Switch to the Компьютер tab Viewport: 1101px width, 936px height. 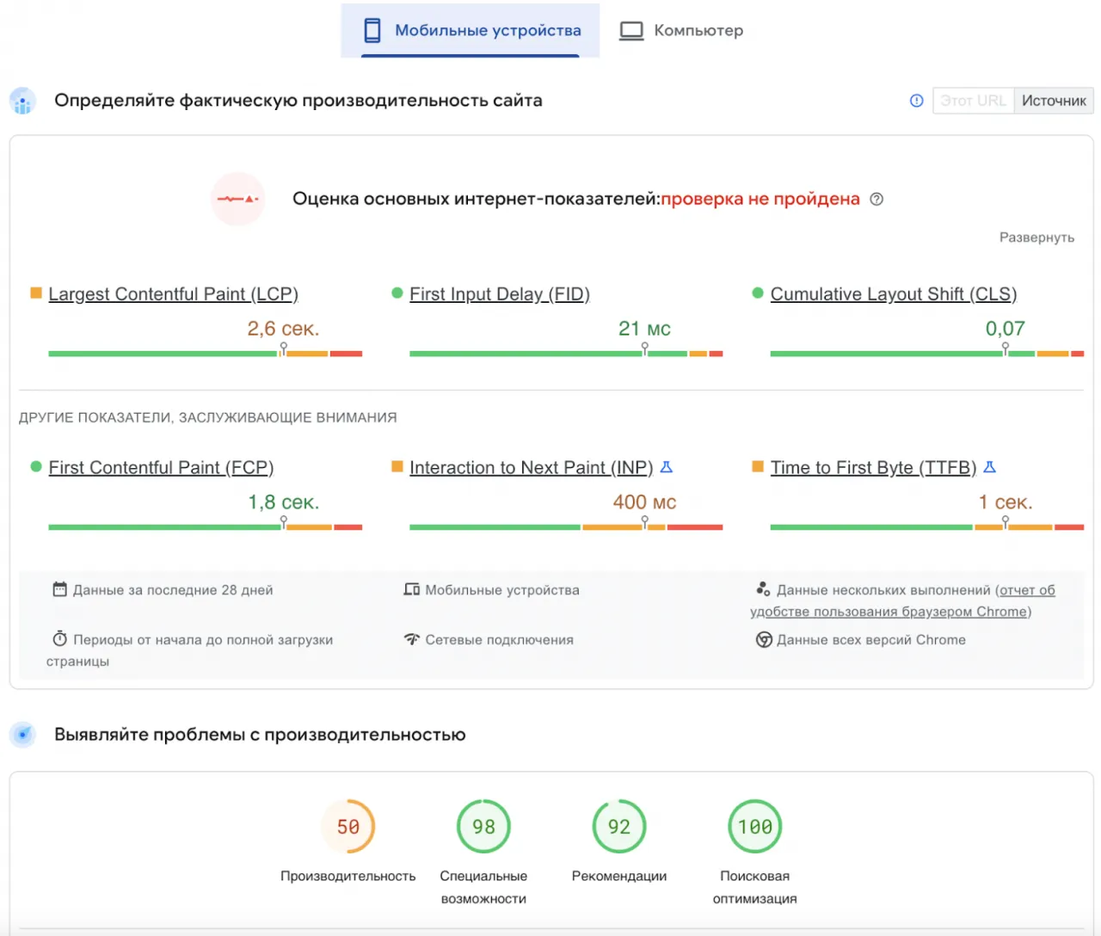point(680,30)
